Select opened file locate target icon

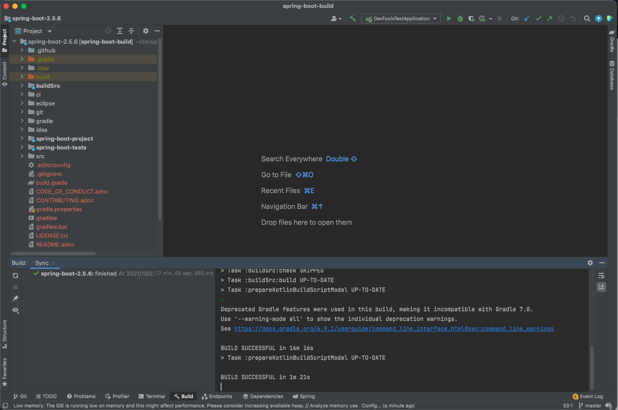(x=108, y=31)
